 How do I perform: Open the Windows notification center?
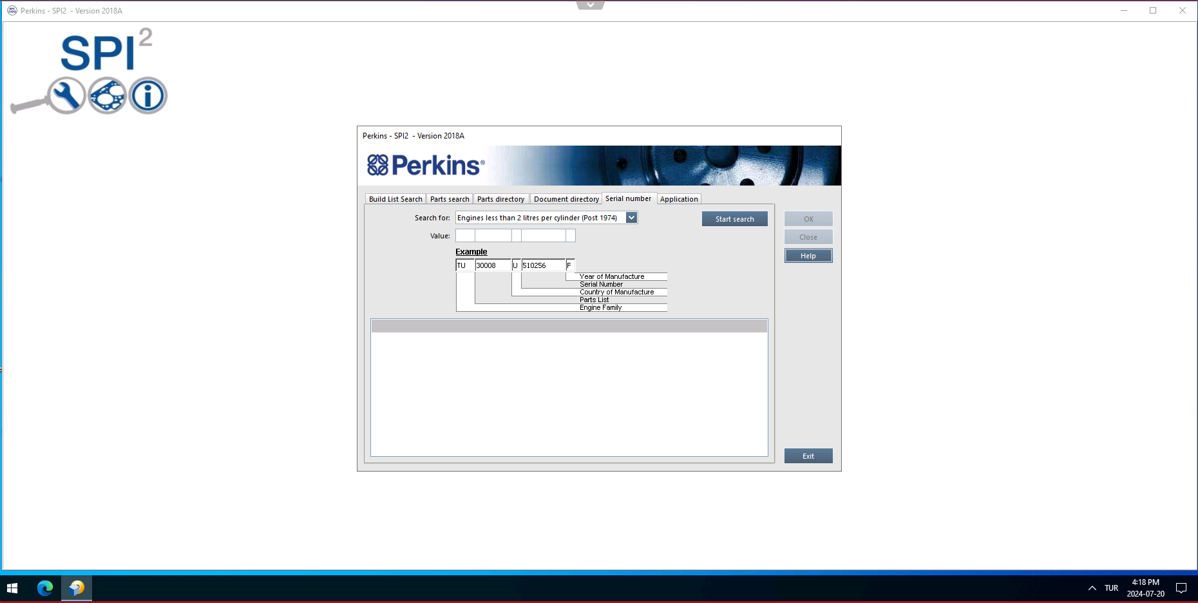pos(1181,588)
